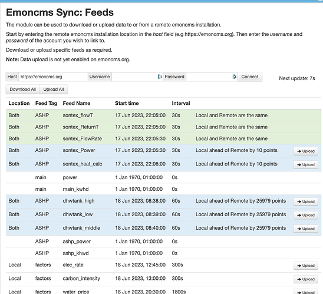The image size is (323, 294).
Task: Click the Interval column header
Action: point(181,103)
